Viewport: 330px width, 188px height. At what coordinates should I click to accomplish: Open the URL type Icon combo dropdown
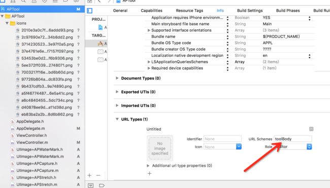(x=239, y=146)
